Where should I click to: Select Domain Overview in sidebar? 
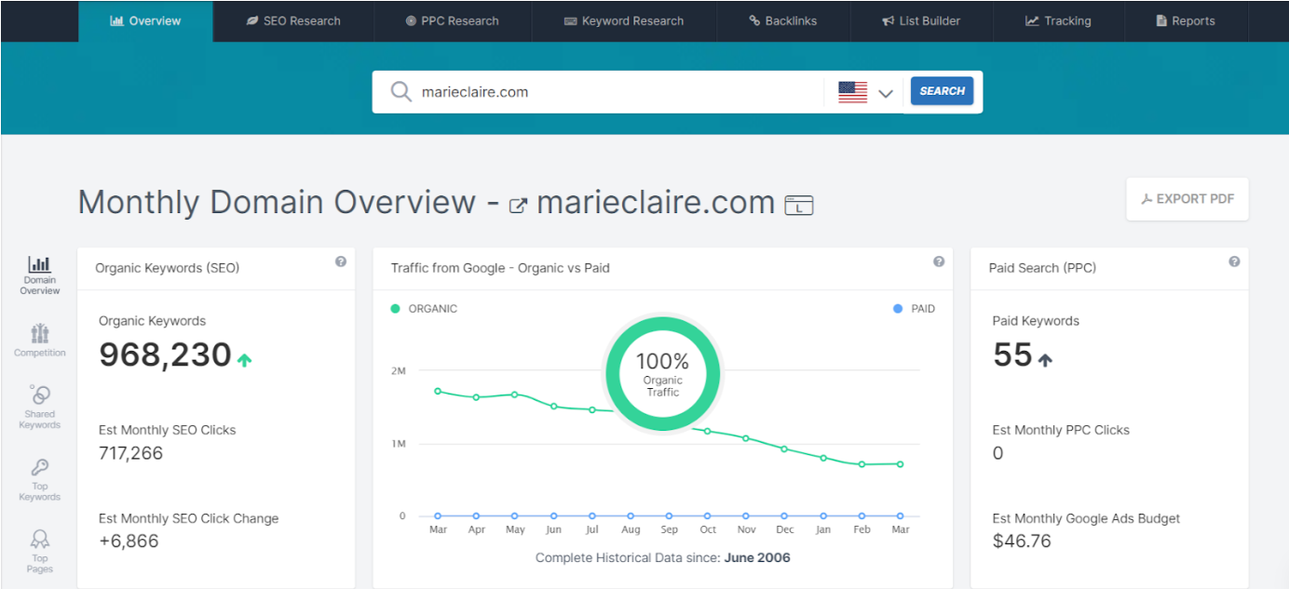pyautogui.click(x=40, y=276)
